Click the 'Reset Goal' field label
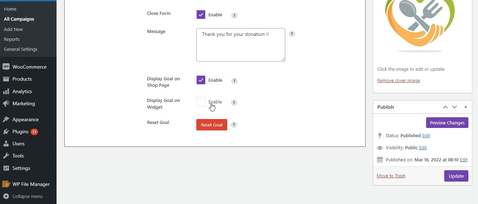 click(158, 123)
